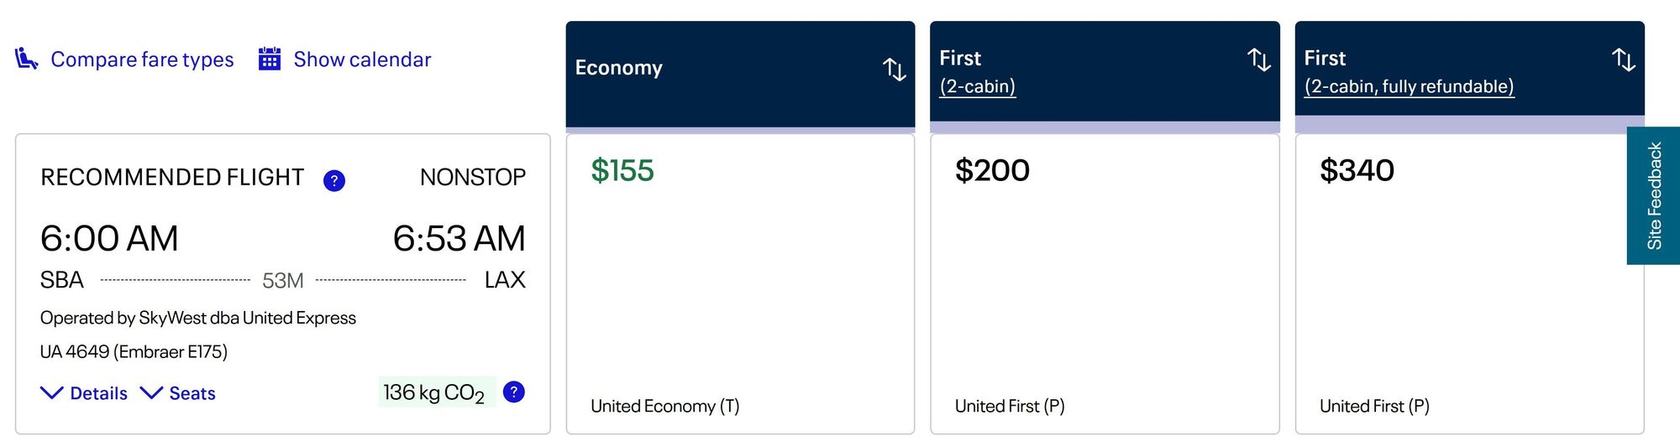This screenshot has height=441, width=1680.
Task: Sort the fully refundable First column arrows
Action: point(1624,60)
